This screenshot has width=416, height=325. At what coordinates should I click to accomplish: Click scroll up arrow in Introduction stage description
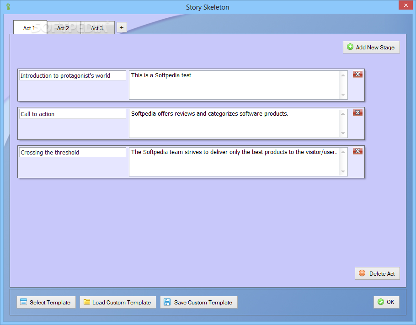click(343, 75)
